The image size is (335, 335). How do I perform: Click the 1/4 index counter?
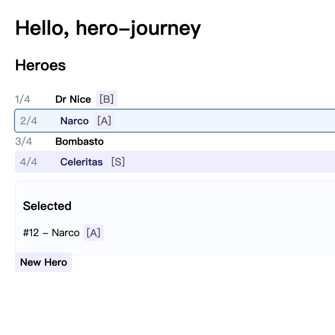pyautogui.click(x=23, y=100)
